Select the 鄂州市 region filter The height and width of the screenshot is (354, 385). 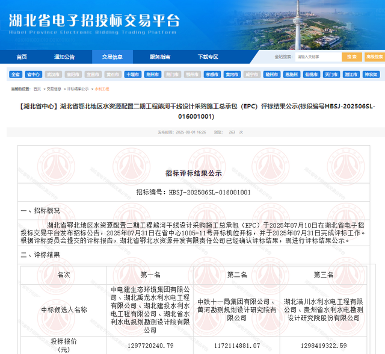(192, 75)
